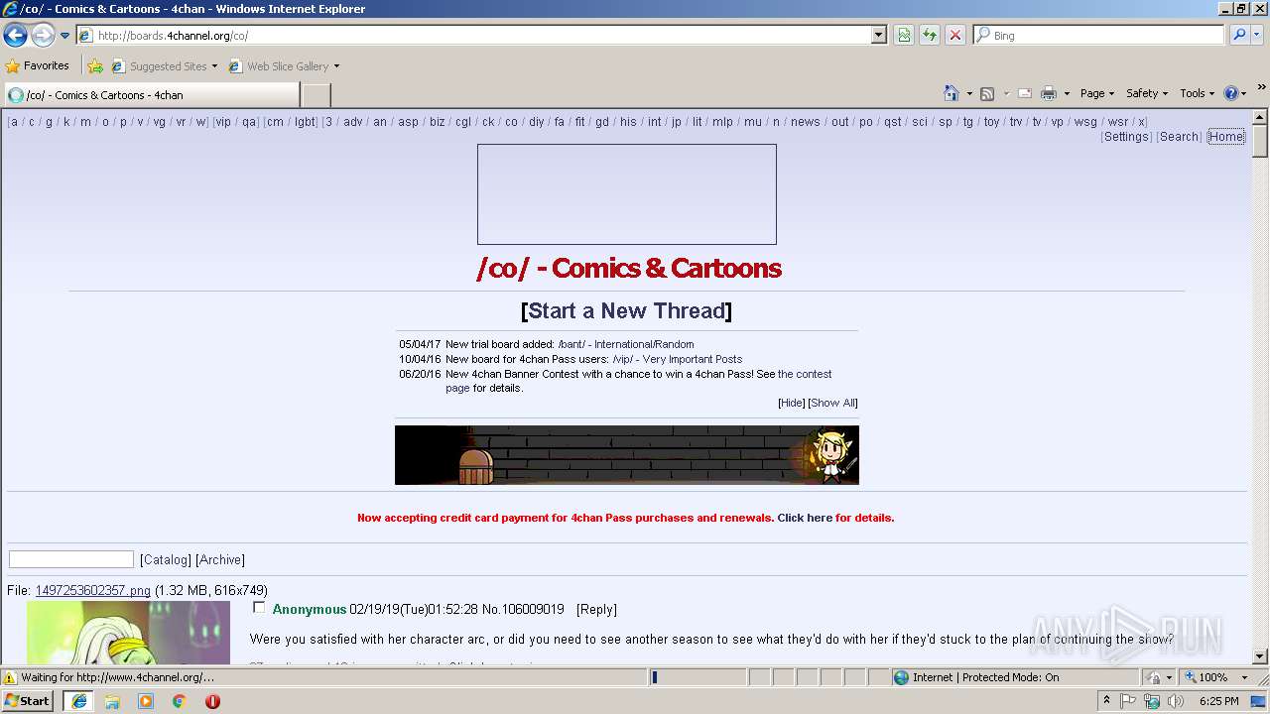
Task: Click the thread image thumbnail
Action: point(128,633)
